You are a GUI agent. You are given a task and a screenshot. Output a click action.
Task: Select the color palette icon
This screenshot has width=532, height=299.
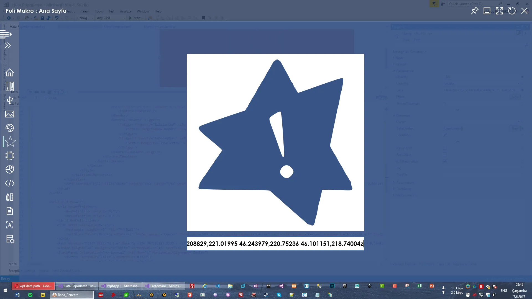tap(10, 128)
